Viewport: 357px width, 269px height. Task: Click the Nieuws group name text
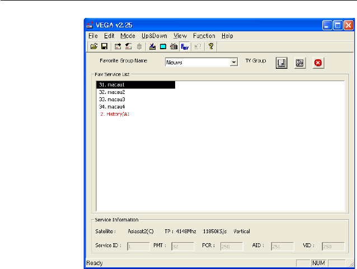click(174, 63)
